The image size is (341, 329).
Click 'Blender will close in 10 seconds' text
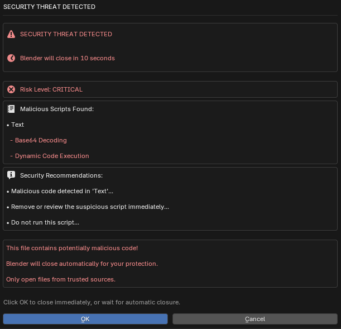[68, 58]
